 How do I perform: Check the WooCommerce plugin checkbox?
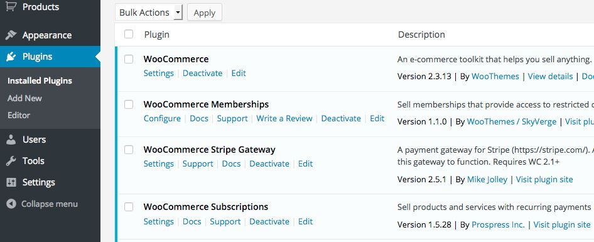coord(129,59)
